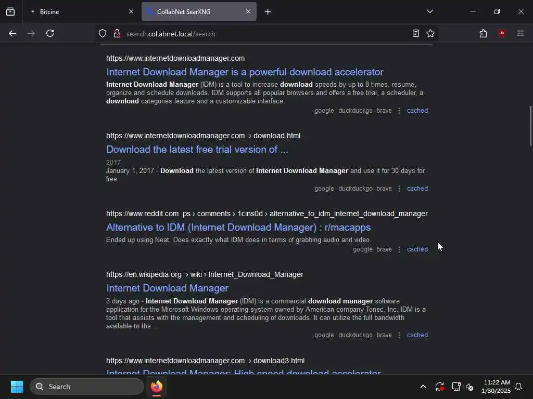Open more options dots on first IDM result
Viewport: 533px width, 399px height.
(399, 111)
